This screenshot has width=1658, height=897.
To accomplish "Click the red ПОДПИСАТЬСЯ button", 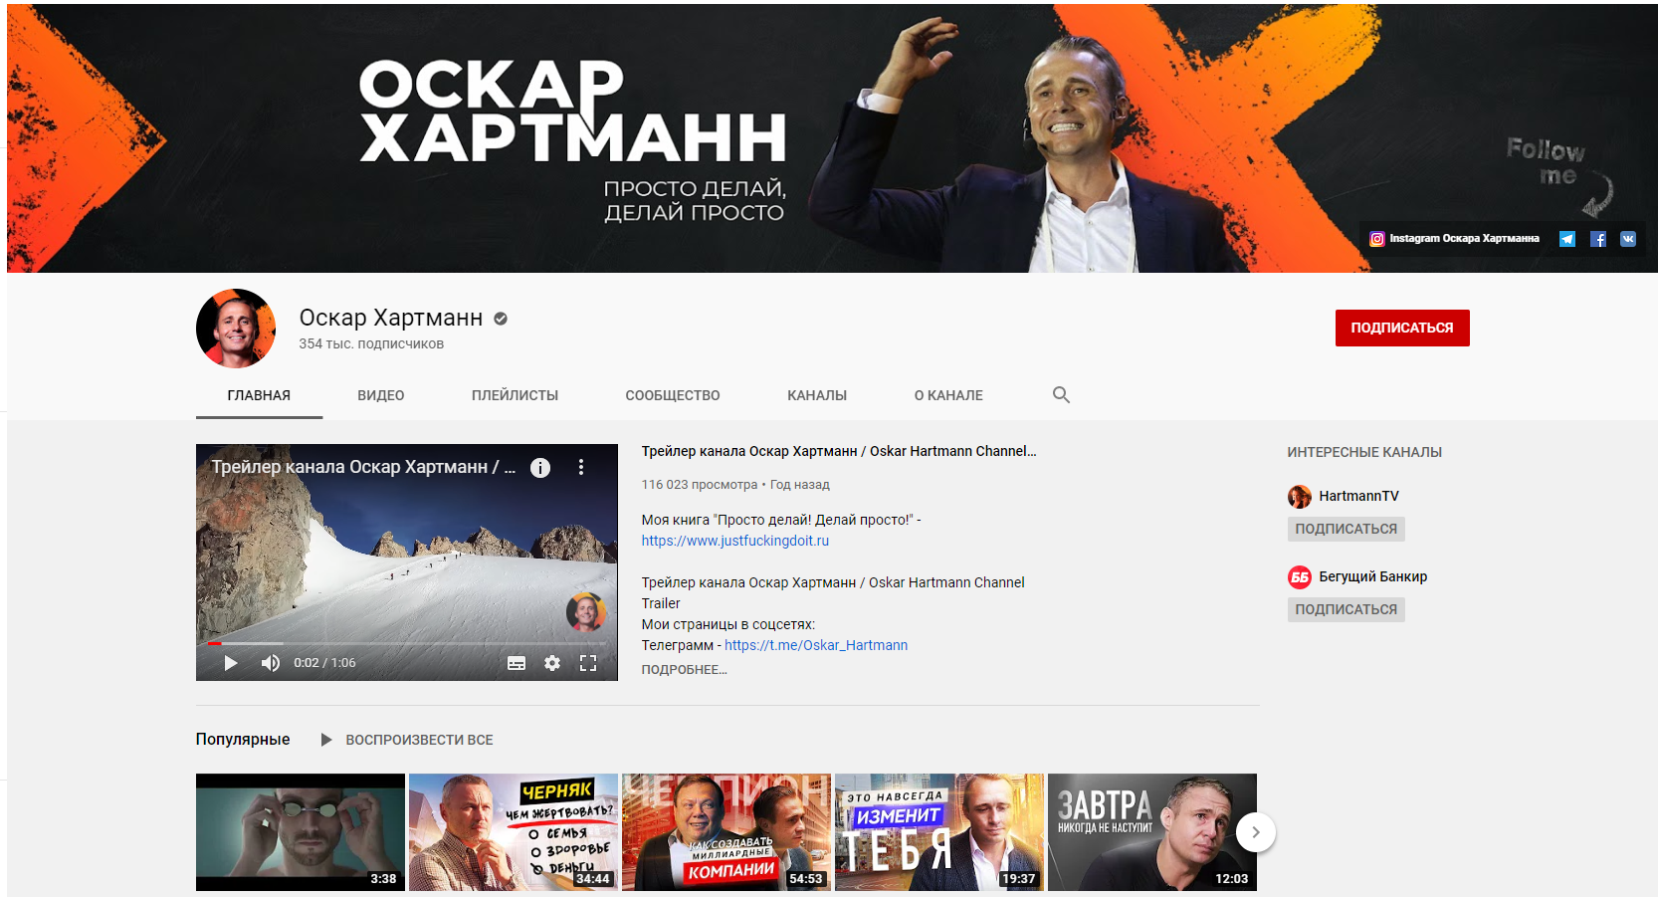I will pos(1401,328).
